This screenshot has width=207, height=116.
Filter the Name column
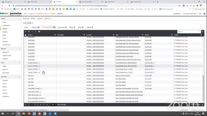click(x=55, y=35)
